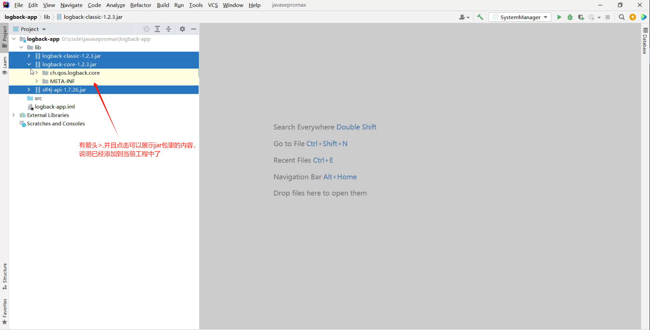
Task: Open the Analyze menu
Action: click(116, 5)
